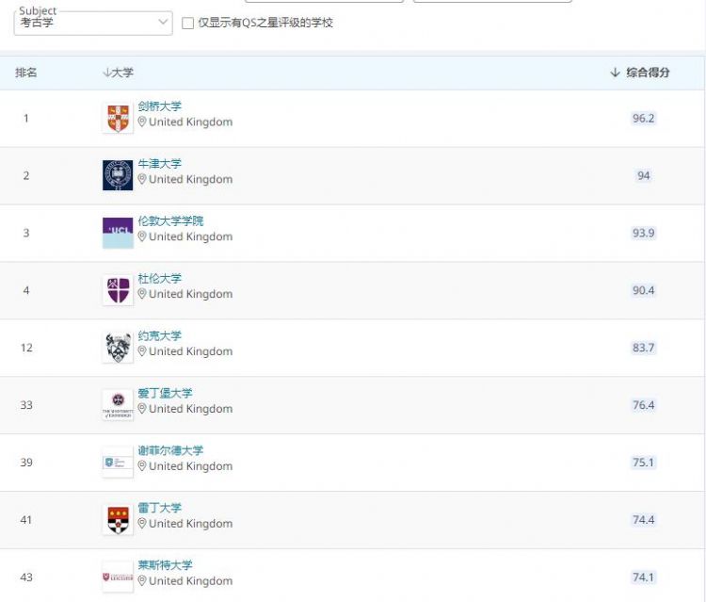Click the Oxford crest logo
This screenshot has width=706, height=602.
(x=118, y=175)
